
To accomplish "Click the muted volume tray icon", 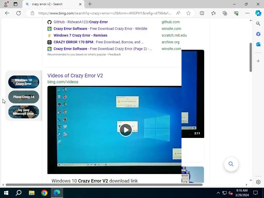I will coord(230,193).
